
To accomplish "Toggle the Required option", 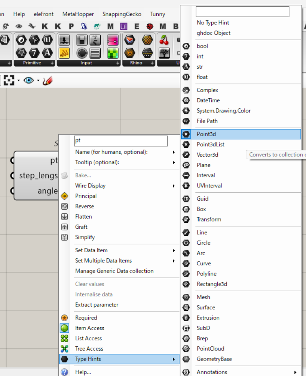I will (x=86, y=318).
